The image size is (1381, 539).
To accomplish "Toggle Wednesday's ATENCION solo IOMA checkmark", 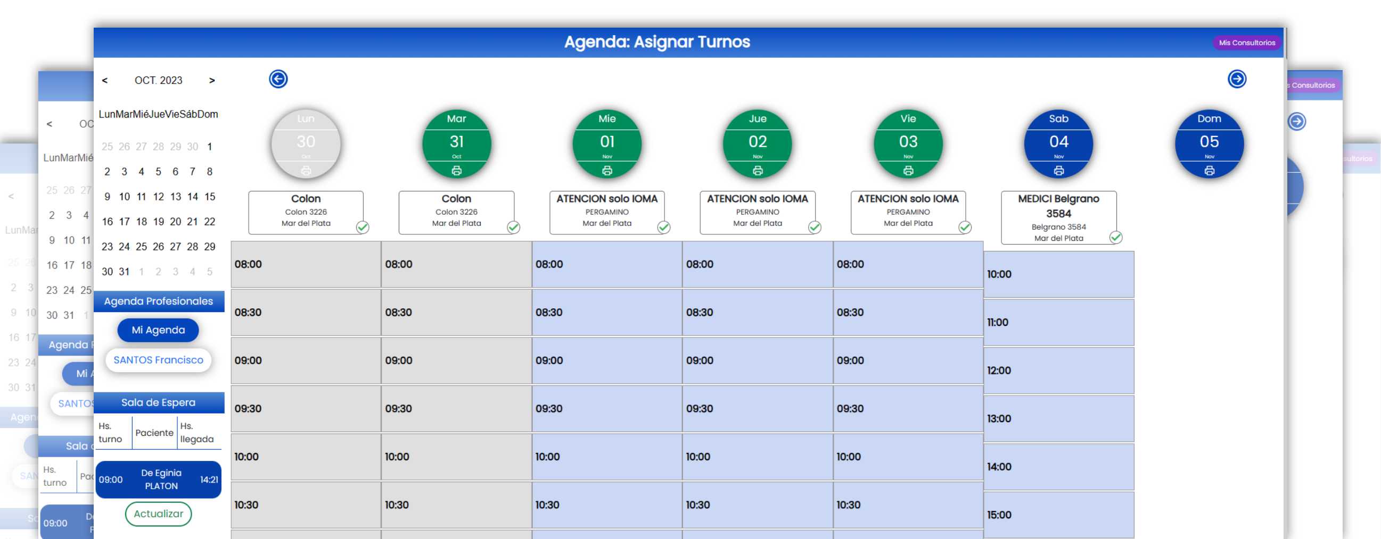I will (x=663, y=228).
